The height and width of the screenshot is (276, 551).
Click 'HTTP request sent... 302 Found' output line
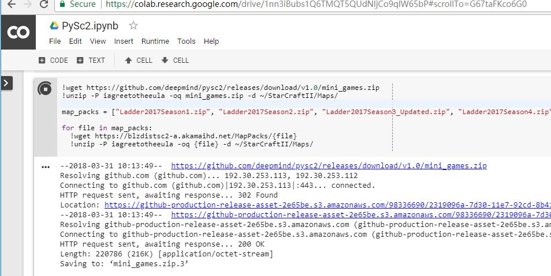169,195
